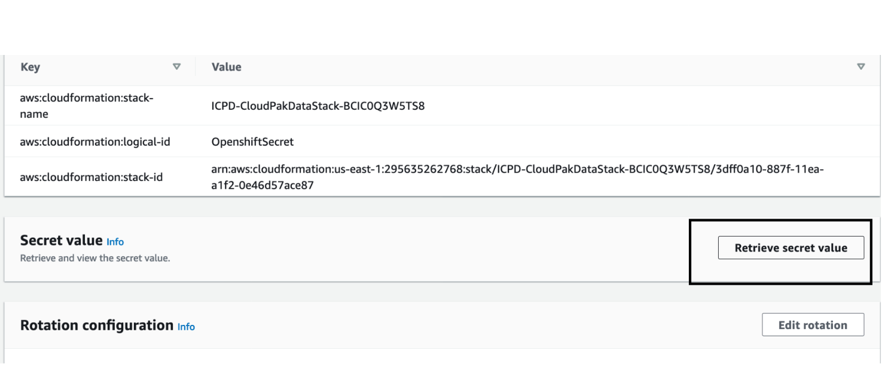The height and width of the screenshot is (390, 888).
Task: Click the OpenshiftSecret value text
Action: tap(252, 142)
